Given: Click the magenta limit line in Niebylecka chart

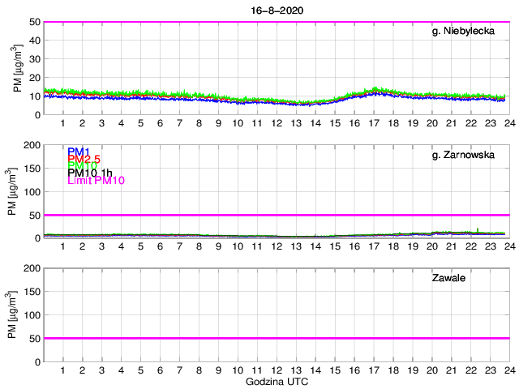Looking at the screenshot, I should tap(276, 22).
